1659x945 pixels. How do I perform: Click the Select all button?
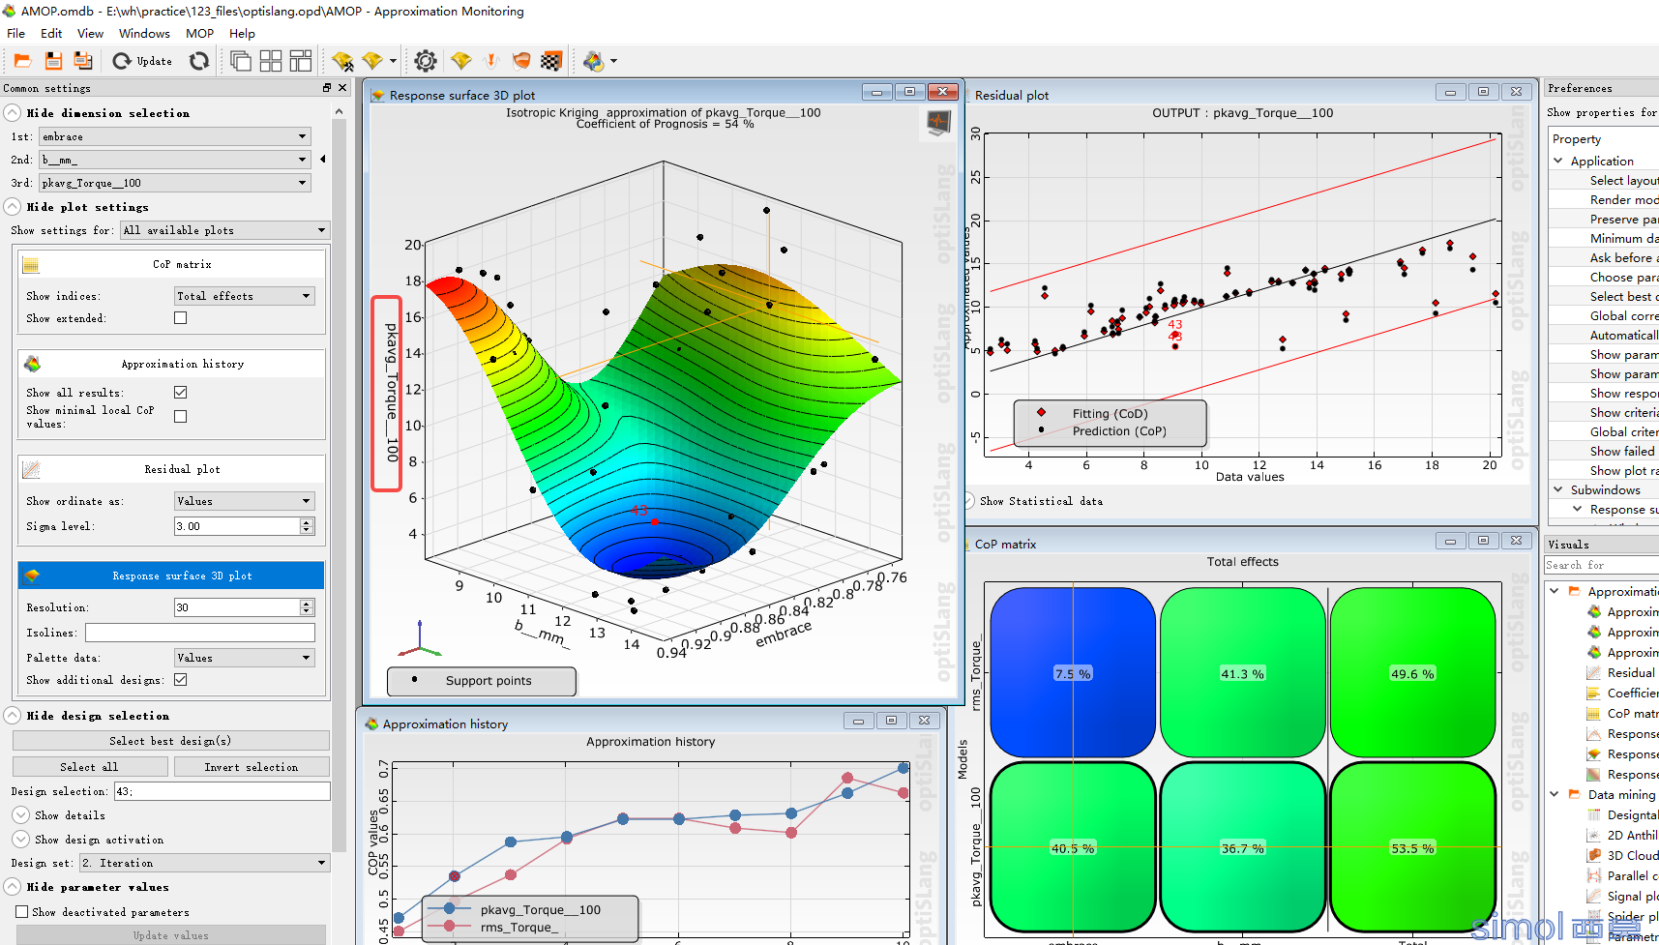point(90,767)
